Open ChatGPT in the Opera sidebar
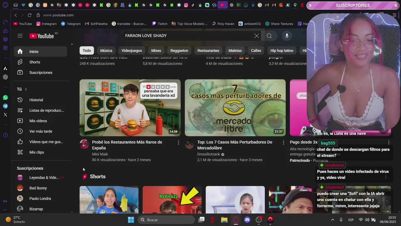 [x=5, y=77]
